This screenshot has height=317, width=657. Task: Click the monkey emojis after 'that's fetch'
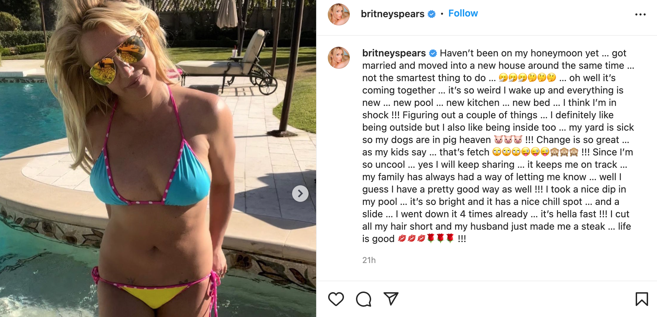[564, 152]
